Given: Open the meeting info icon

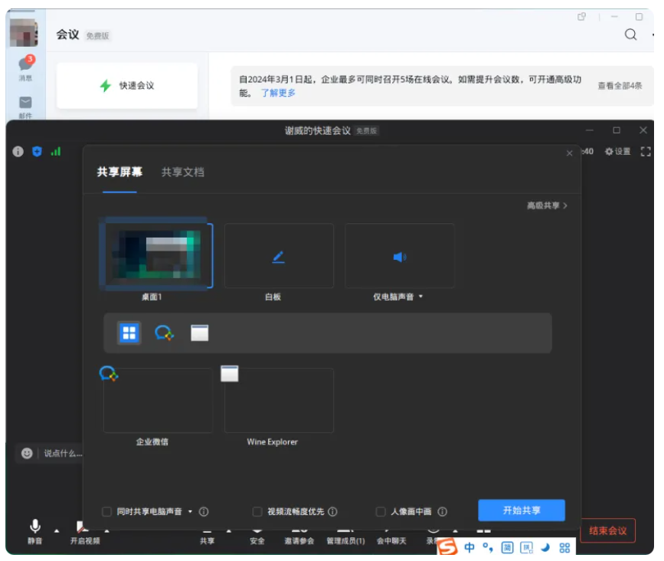Looking at the screenshot, I should [x=18, y=151].
